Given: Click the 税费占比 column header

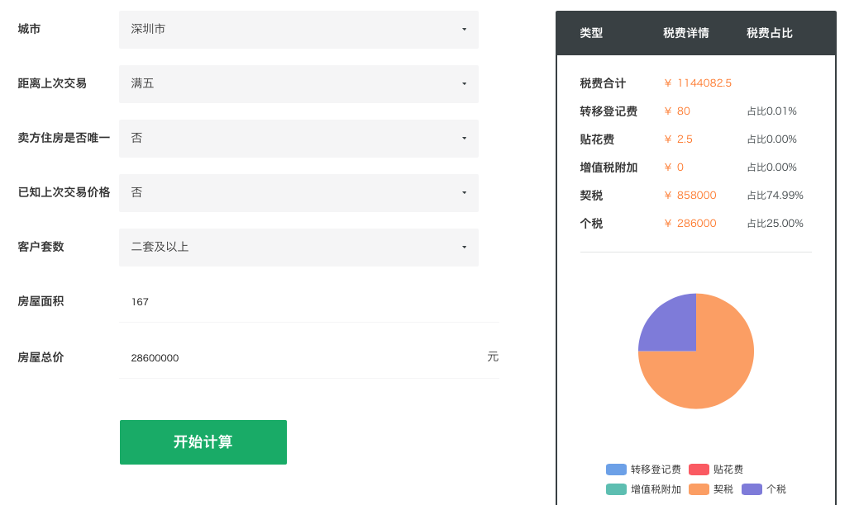Looking at the screenshot, I should point(769,33).
